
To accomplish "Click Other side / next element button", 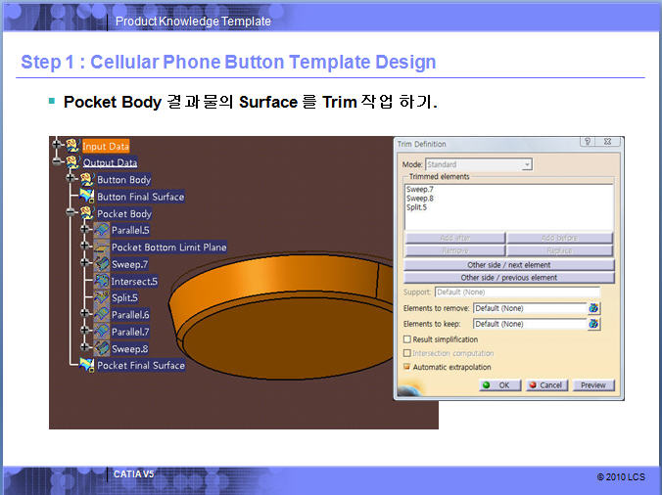I will pos(509,265).
